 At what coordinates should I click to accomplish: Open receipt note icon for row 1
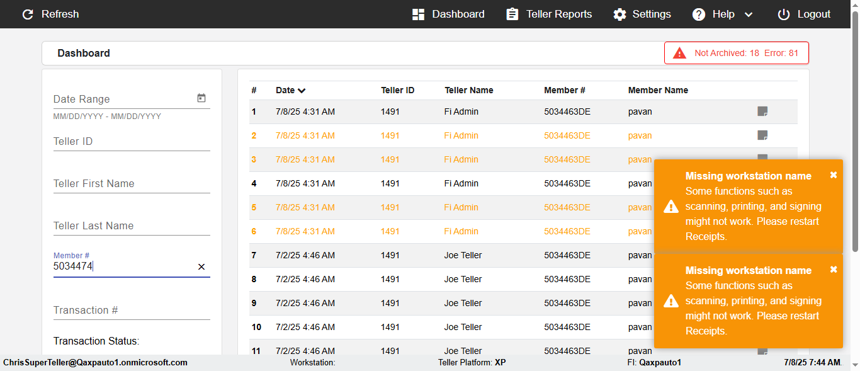coord(762,111)
